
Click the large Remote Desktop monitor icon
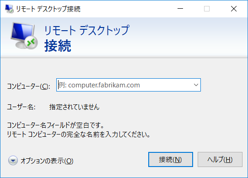(24, 36)
